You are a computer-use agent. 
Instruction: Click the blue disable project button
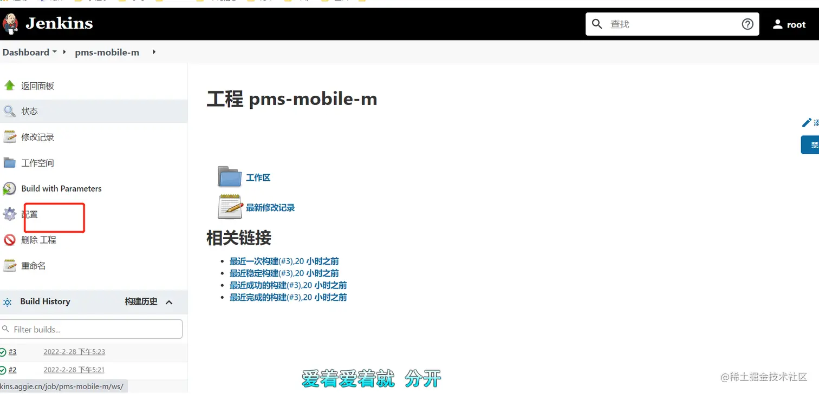(810, 145)
